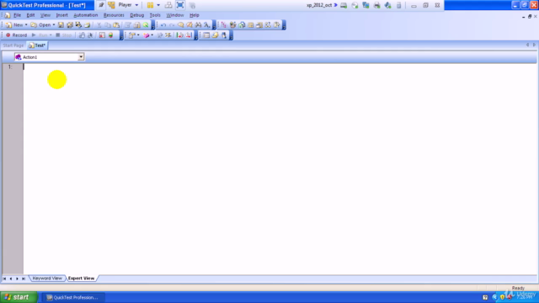539x303 pixels.
Task: Click the first-tab navigation arrow beside Keyword View
Action: tap(4, 279)
